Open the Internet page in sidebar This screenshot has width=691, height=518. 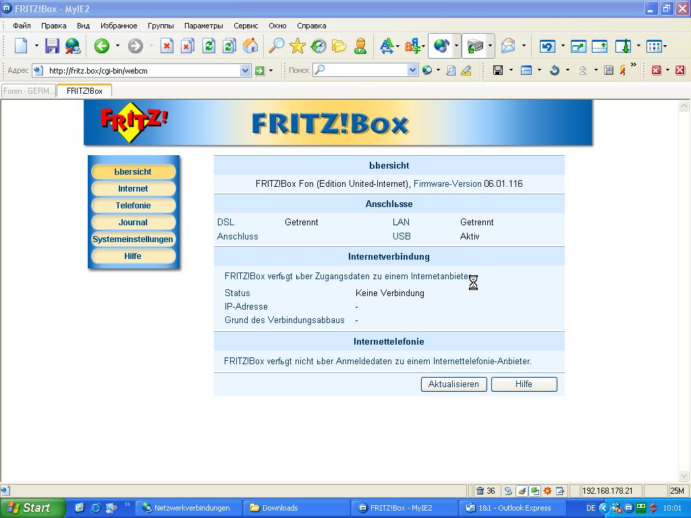(133, 189)
